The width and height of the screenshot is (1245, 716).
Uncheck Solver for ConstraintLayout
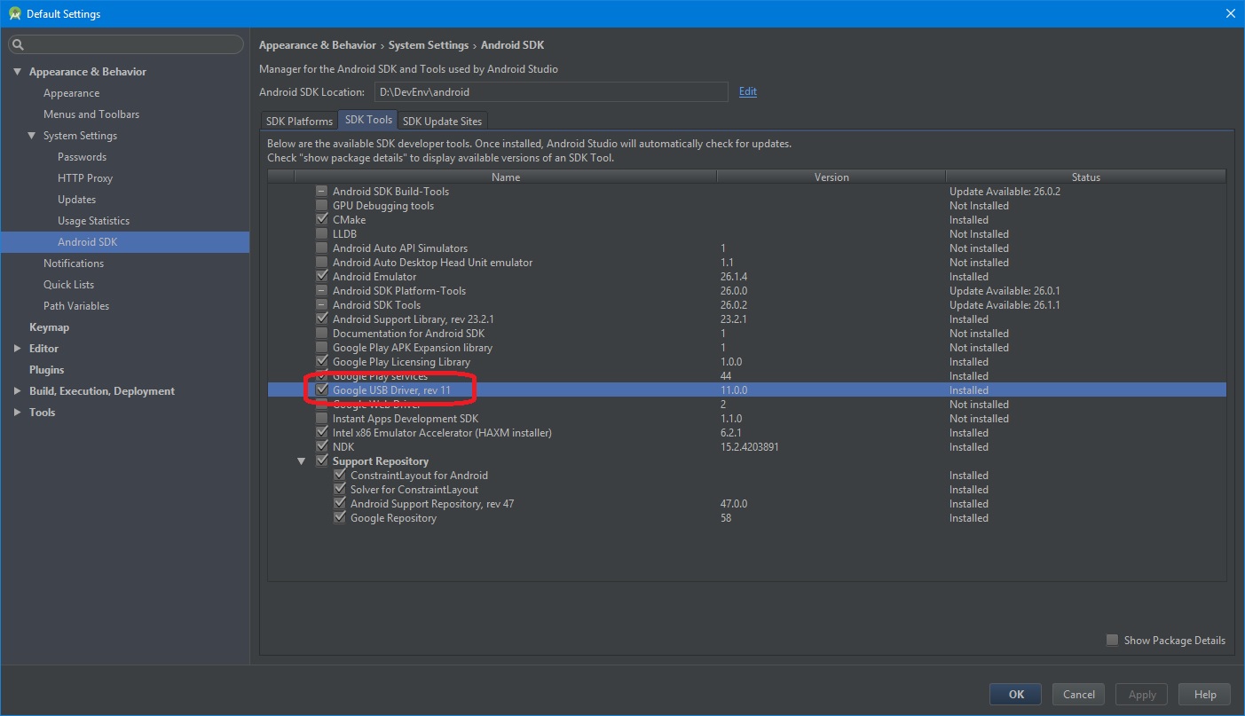click(339, 490)
